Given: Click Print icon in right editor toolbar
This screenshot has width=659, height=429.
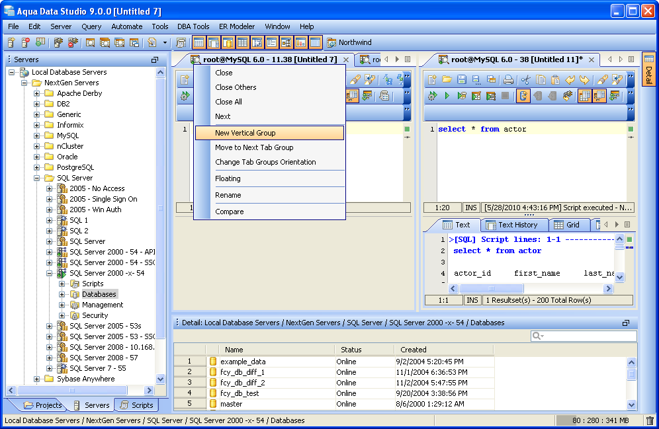Looking at the screenshot, I should (x=508, y=79).
